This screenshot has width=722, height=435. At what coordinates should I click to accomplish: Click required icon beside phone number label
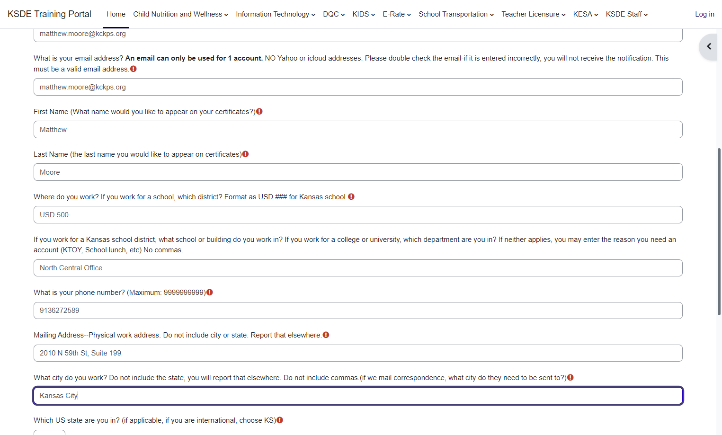210,293
